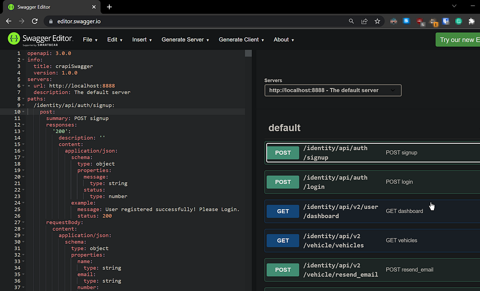Bookmark this page with the star icon
480x291 pixels.
pos(377,21)
